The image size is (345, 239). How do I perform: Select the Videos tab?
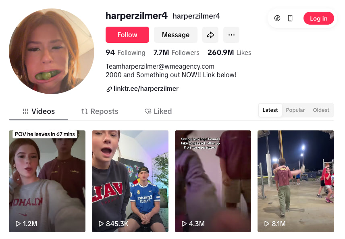pyautogui.click(x=39, y=111)
